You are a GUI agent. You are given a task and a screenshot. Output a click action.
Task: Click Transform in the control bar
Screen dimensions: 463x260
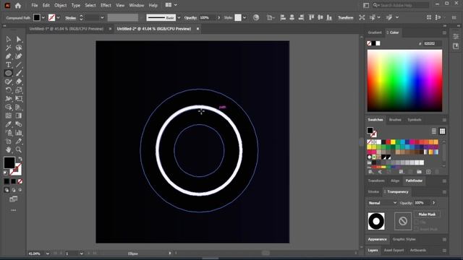(x=346, y=17)
